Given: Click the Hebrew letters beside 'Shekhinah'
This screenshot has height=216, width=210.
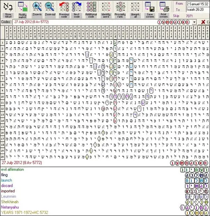Looking at the screenshot, I should tap(197, 202).
